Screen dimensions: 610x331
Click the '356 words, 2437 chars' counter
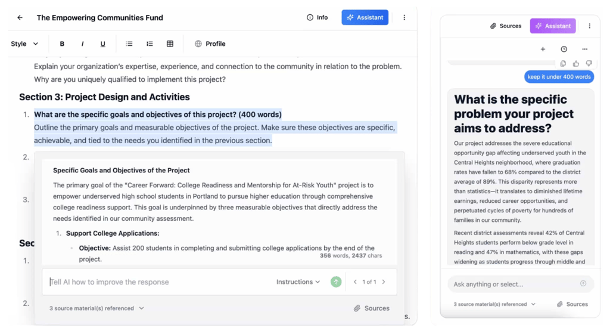(x=351, y=256)
